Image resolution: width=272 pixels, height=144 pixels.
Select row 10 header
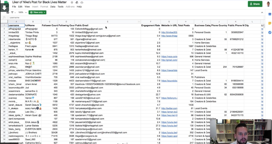(x=4, y=56)
